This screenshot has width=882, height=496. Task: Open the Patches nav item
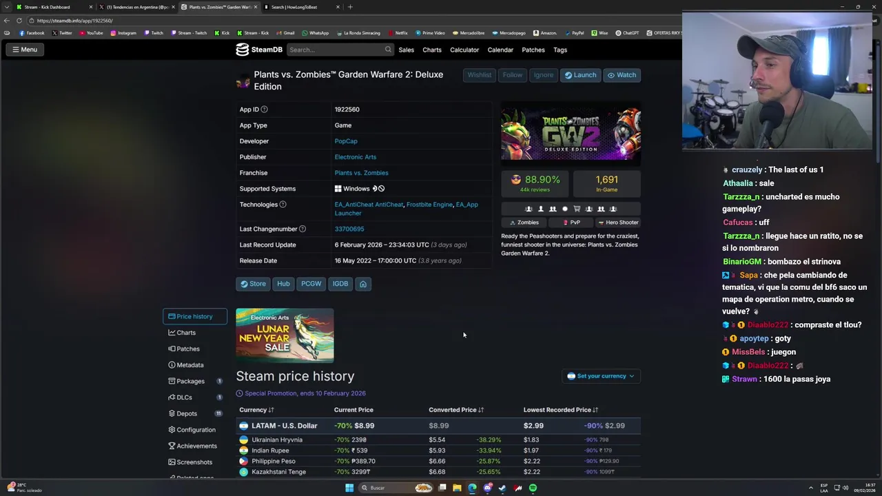click(533, 50)
